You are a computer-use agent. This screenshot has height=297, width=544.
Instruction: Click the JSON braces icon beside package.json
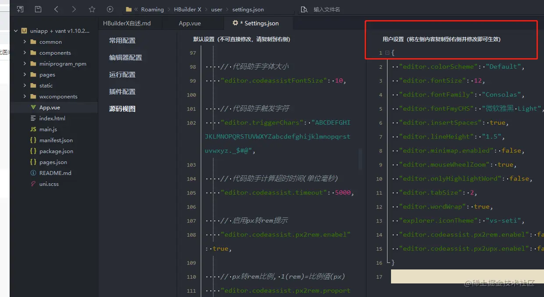pos(33,151)
